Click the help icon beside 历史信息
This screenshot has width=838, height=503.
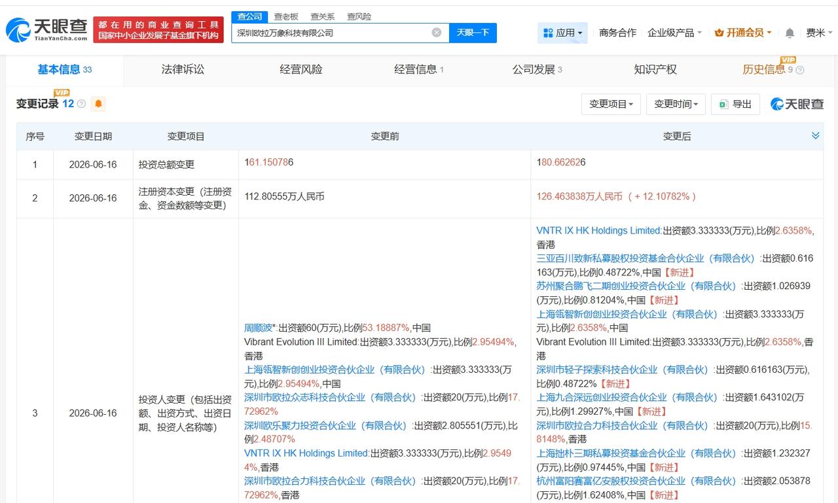800,70
